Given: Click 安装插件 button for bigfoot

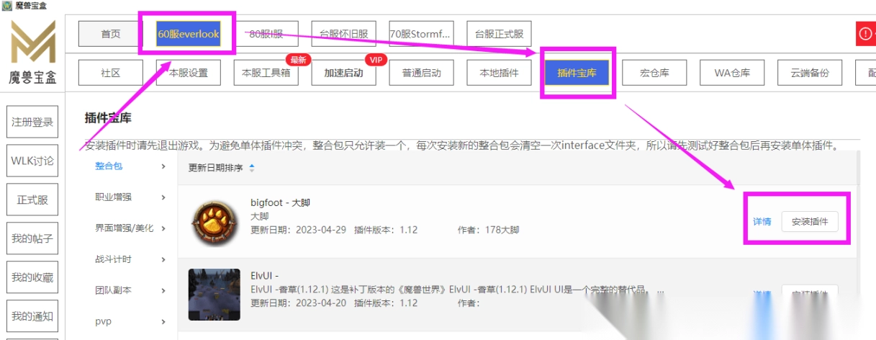Looking at the screenshot, I should 810,221.
